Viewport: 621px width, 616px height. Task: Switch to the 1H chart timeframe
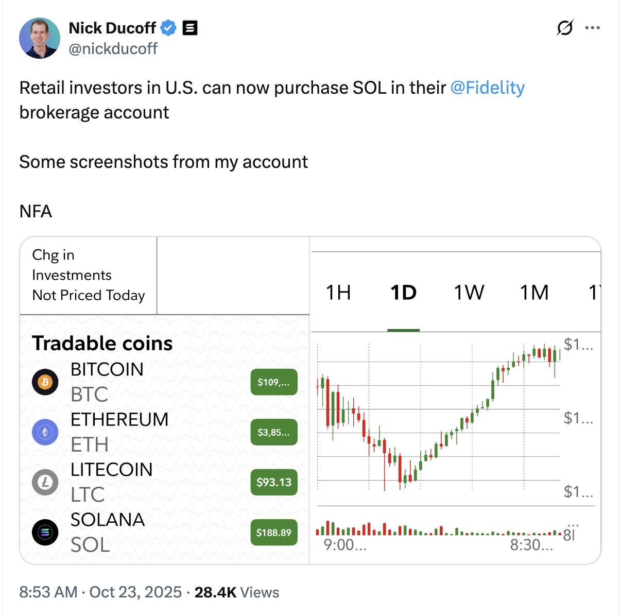pyautogui.click(x=338, y=292)
